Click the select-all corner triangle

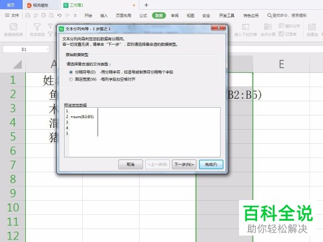pos(17,65)
